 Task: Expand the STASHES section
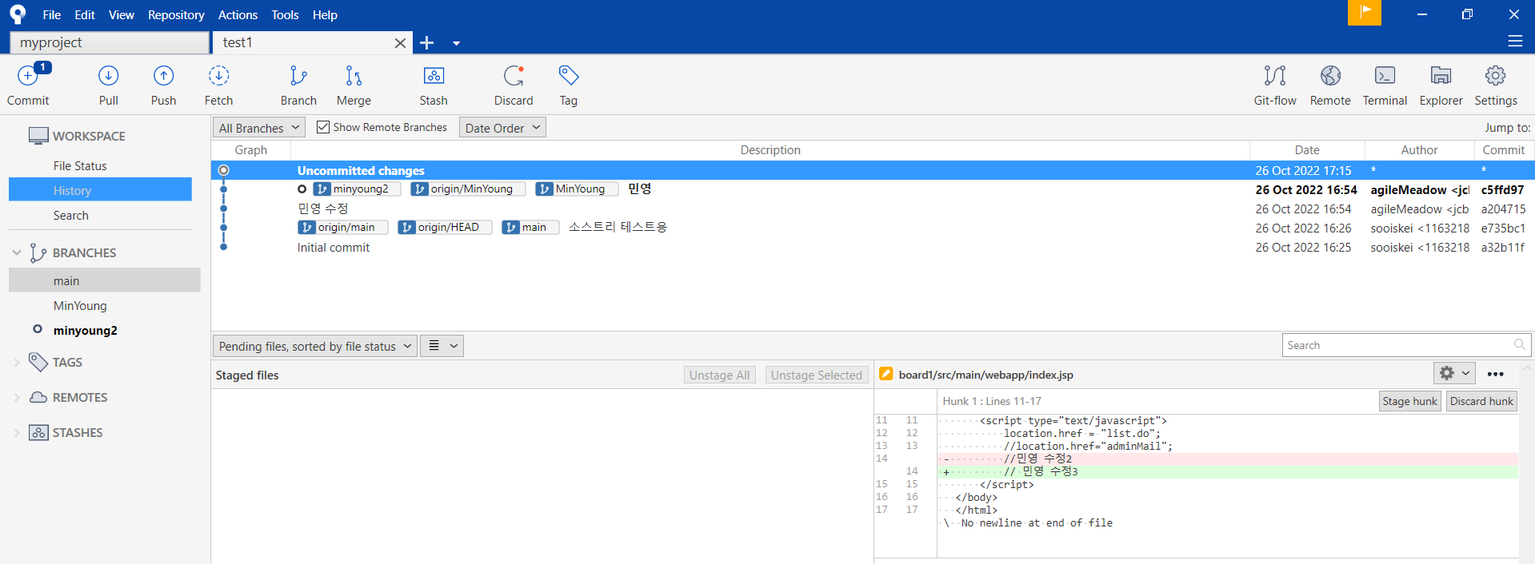click(17, 432)
